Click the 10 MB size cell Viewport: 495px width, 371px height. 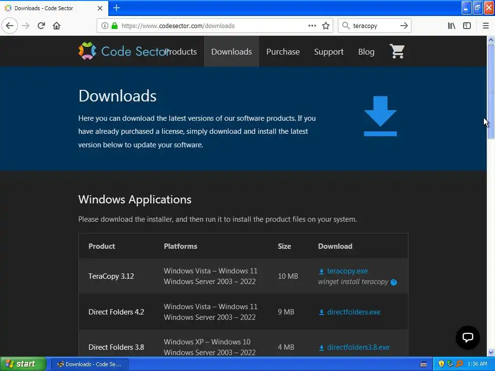(x=288, y=276)
